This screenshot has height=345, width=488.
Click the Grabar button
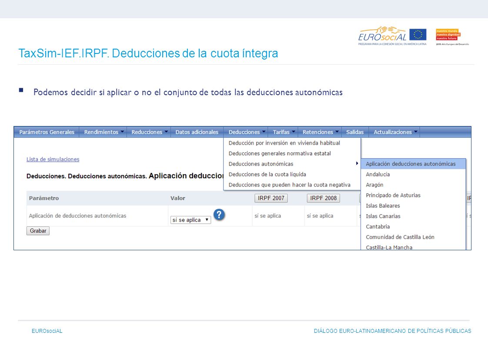click(38, 231)
